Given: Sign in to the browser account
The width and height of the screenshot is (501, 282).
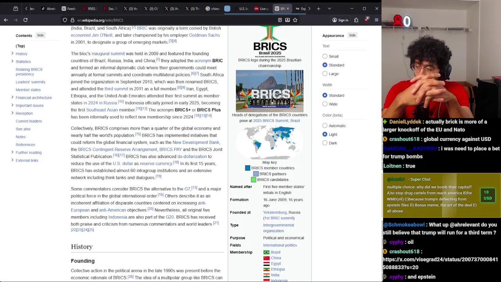Looking at the screenshot, I should (x=340, y=20).
